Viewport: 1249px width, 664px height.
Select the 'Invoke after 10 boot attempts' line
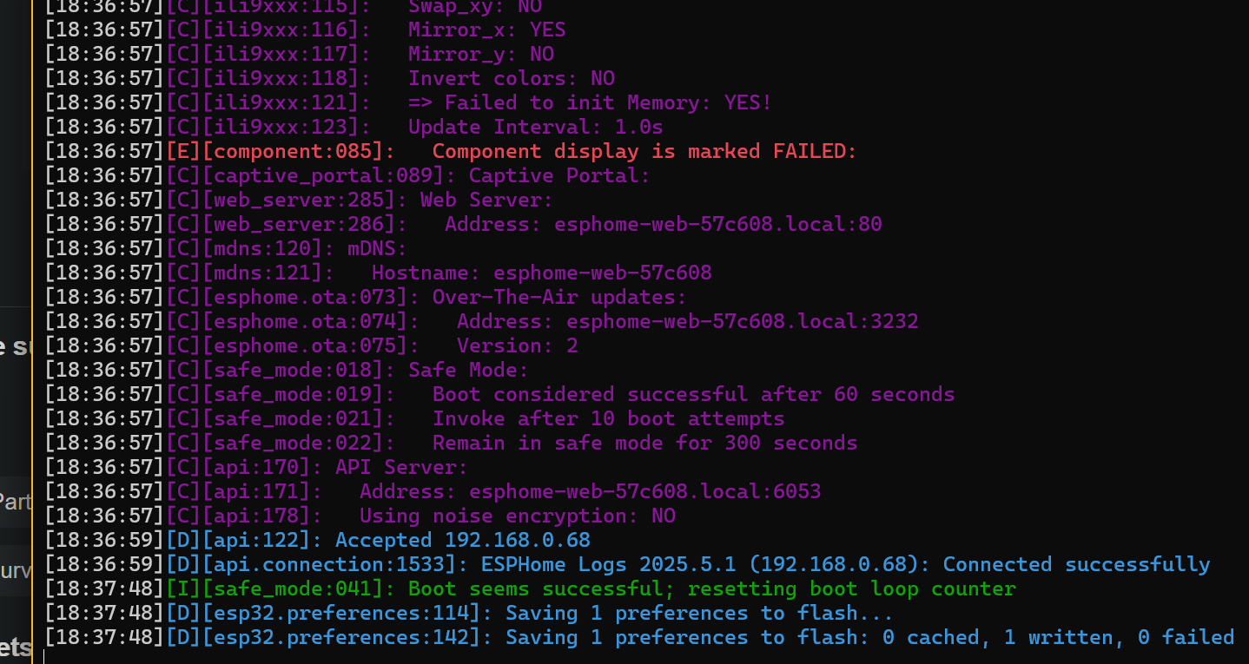(x=415, y=418)
